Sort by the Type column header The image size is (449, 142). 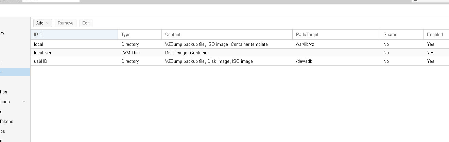pyautogui.click(x=140, y=34)
